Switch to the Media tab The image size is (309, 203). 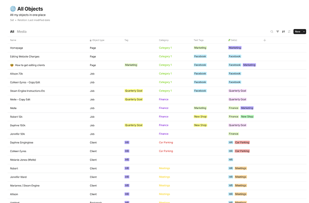21,32
